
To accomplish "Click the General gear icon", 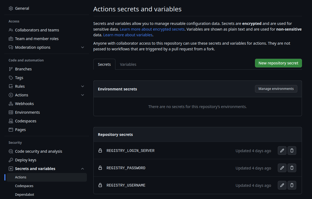I will pos(11,8).
